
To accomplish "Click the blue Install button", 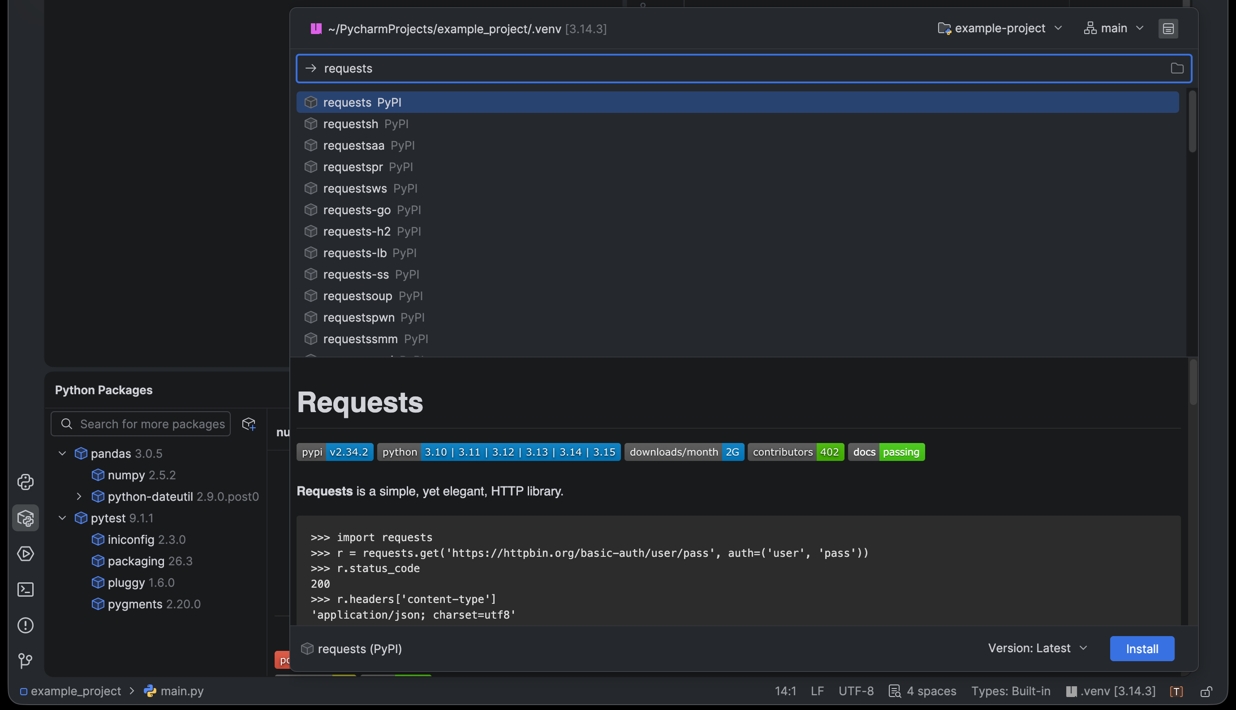I will click(x=1142, y=649).
